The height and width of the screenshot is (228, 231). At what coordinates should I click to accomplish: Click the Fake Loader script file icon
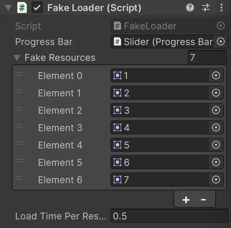point(22,7)
